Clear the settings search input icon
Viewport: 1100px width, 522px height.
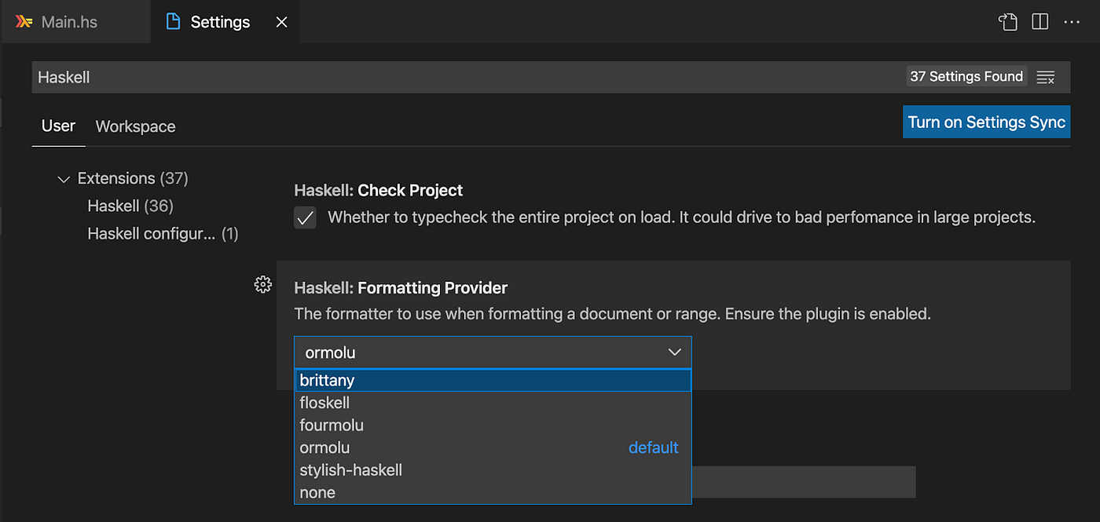[x=1045, y=77]
